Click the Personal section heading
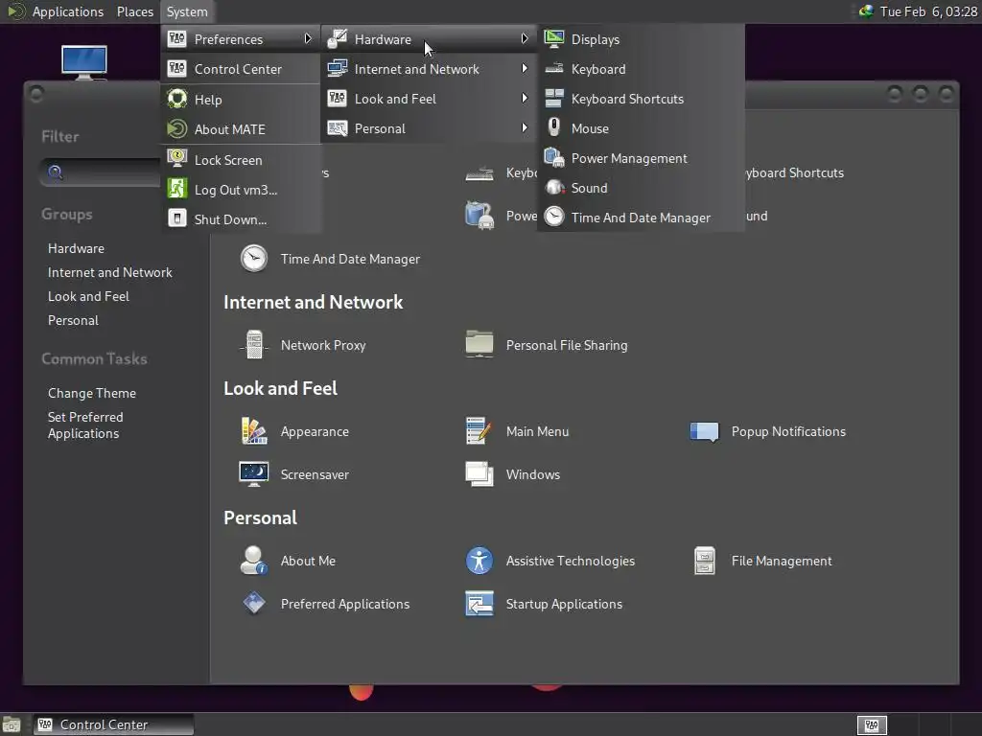This screenshot has width=982, height=736. (x=261, y=518)
